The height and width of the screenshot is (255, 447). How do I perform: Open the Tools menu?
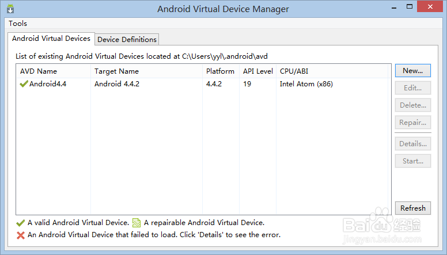tap(18, 24)
